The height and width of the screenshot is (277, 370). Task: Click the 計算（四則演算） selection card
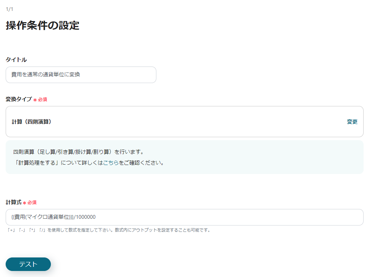184,121
